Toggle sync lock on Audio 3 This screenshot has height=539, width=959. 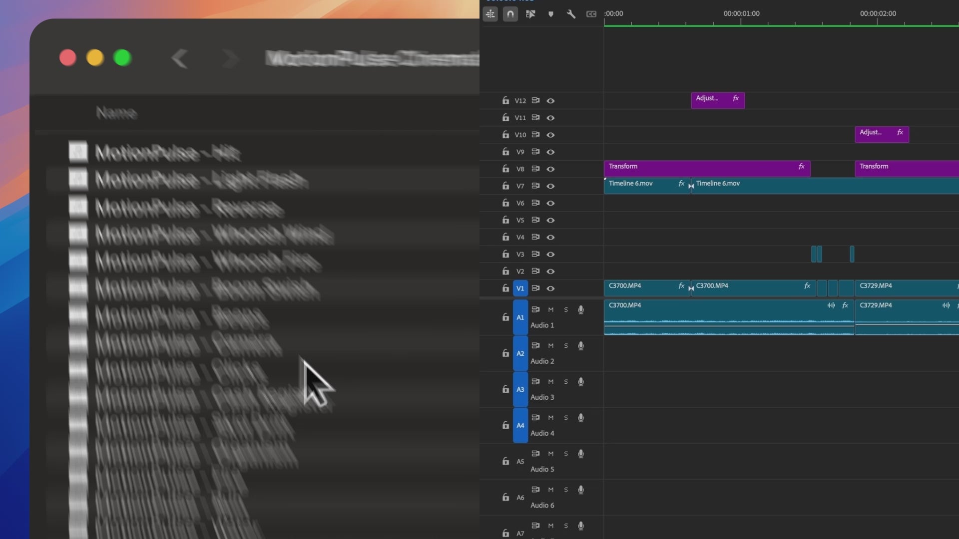point(535,381)
